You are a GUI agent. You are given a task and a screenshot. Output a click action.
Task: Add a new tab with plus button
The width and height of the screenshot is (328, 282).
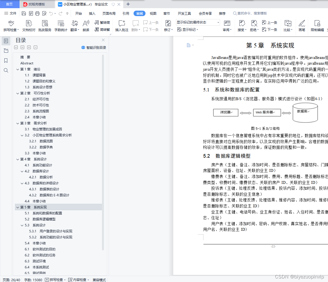[128, 4]
